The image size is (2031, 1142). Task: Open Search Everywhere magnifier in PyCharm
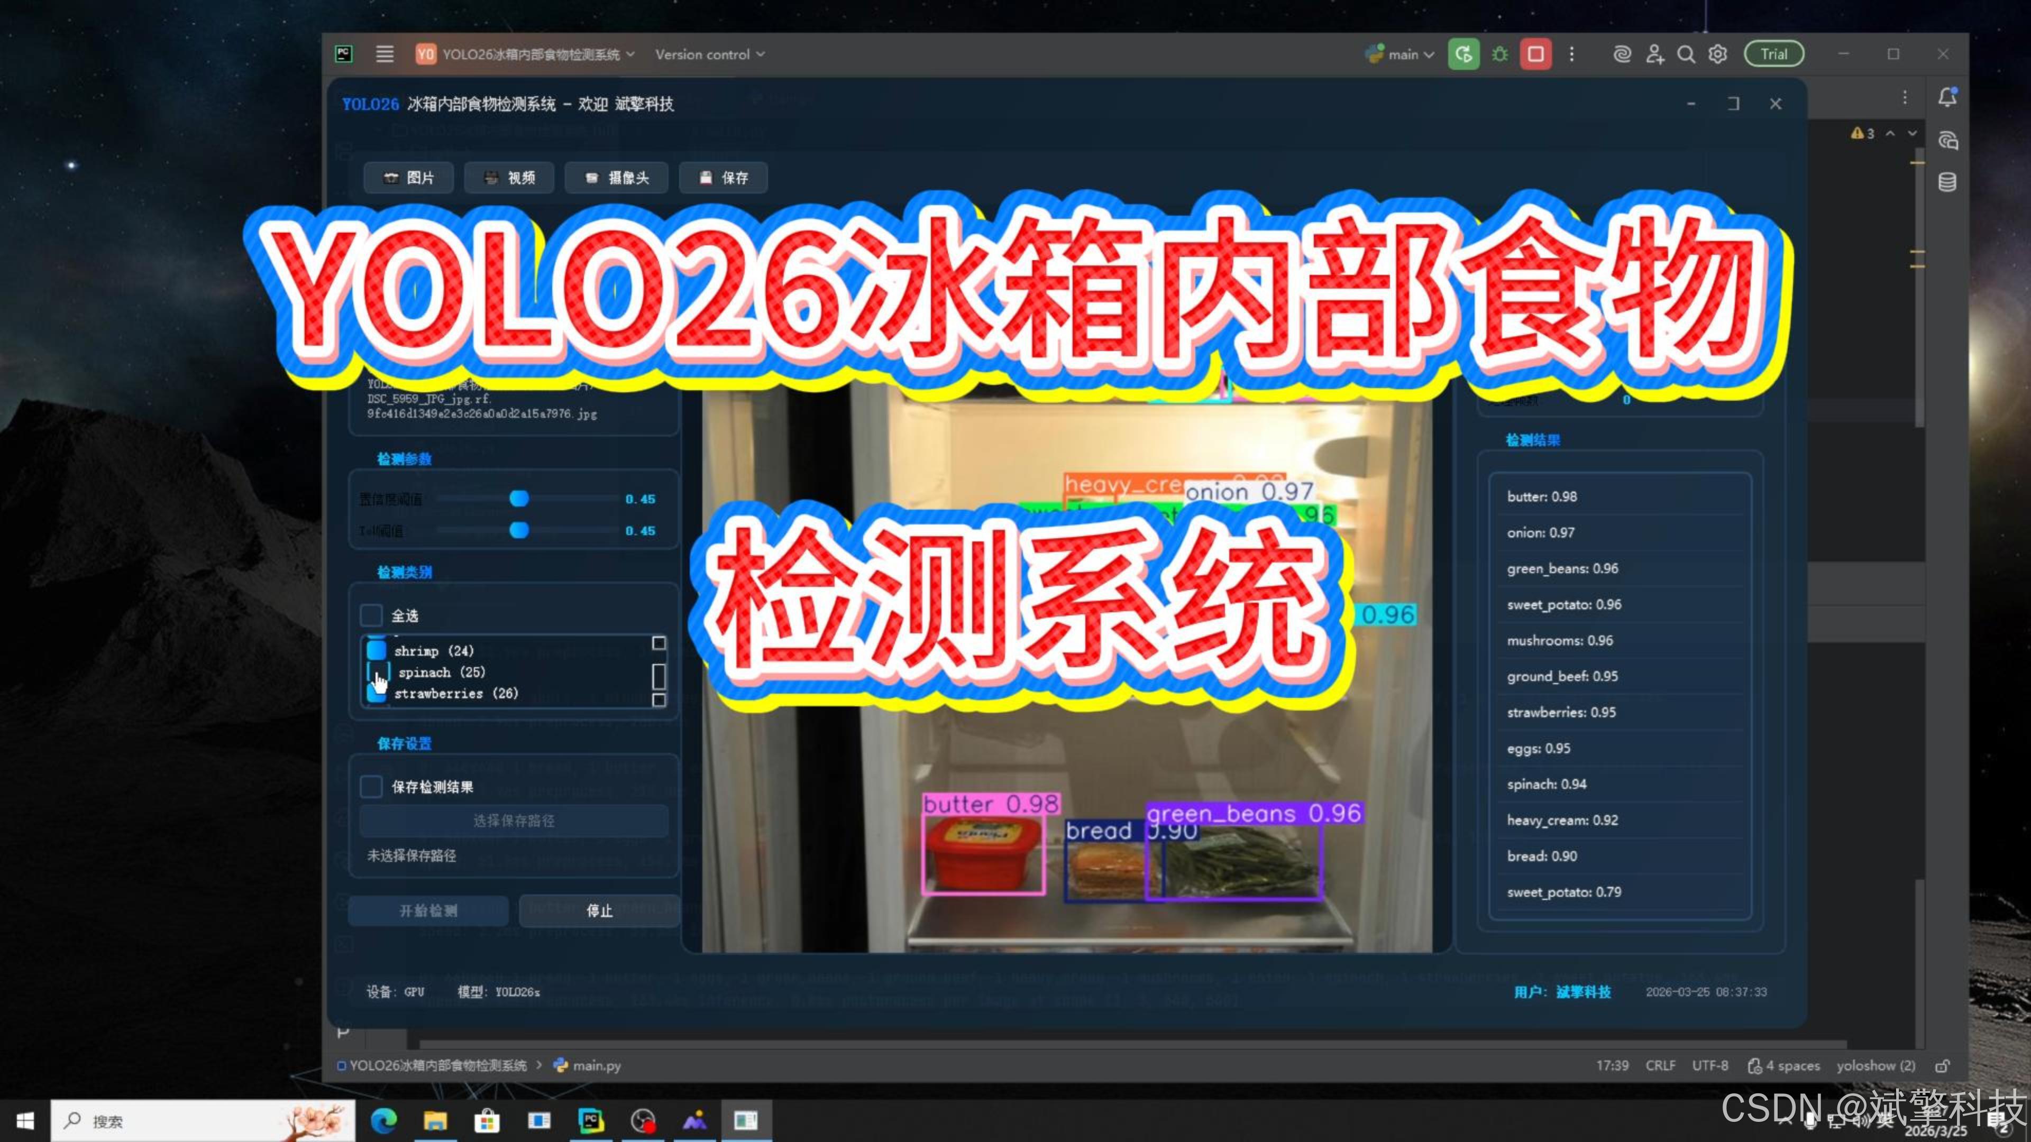pos(1686,54)
